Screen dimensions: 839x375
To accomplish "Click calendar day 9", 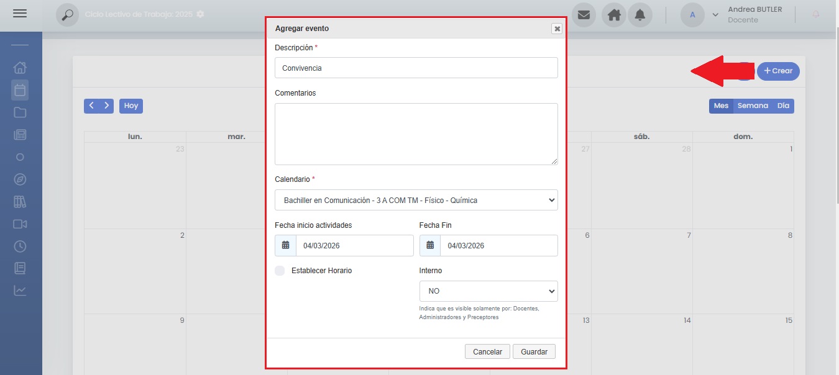I will click(x=182, y=320).
